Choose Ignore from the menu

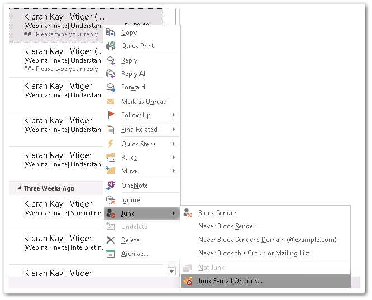(x=142, y=200)
